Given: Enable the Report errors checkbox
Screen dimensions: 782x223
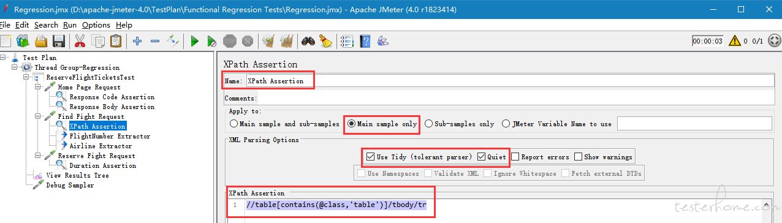Looking at the screenshot, I should click(x=515, y=157).
